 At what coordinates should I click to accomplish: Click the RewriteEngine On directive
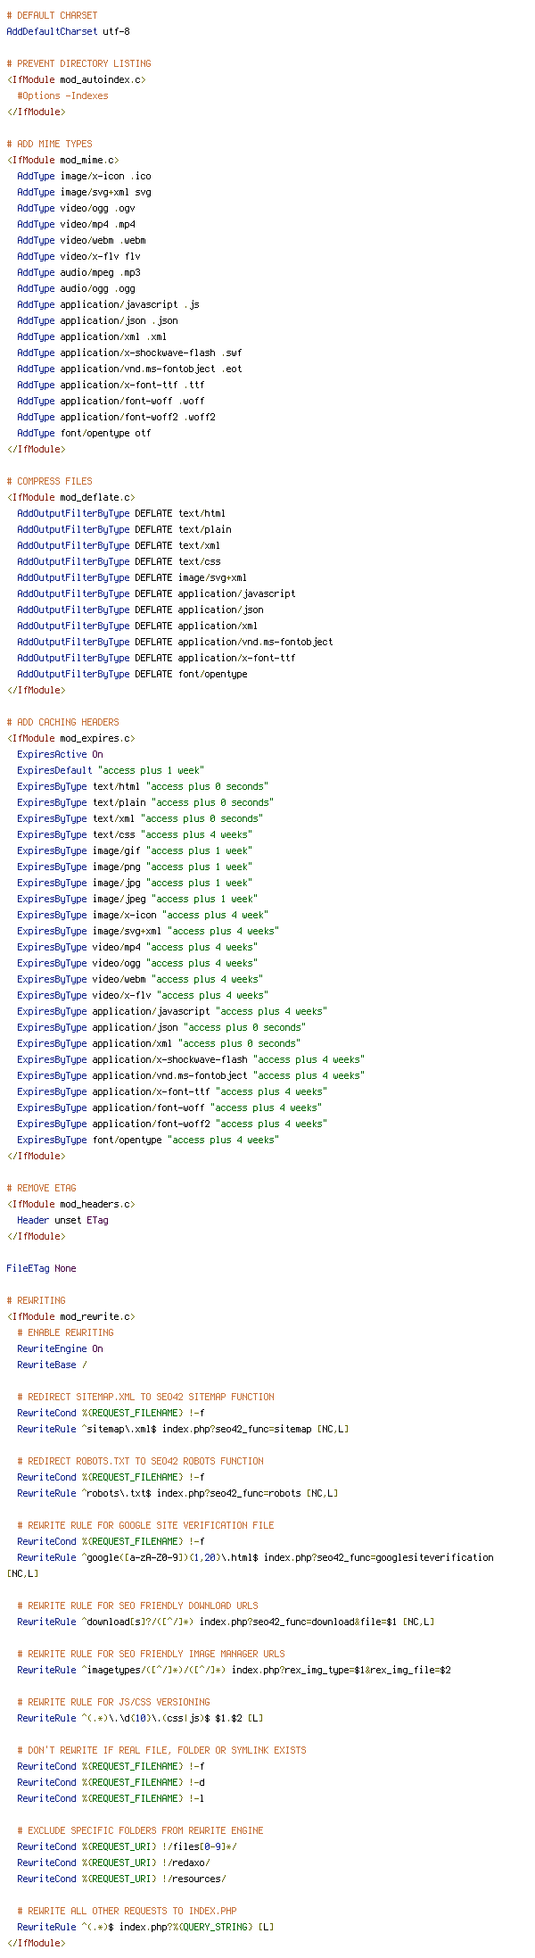60,1348
